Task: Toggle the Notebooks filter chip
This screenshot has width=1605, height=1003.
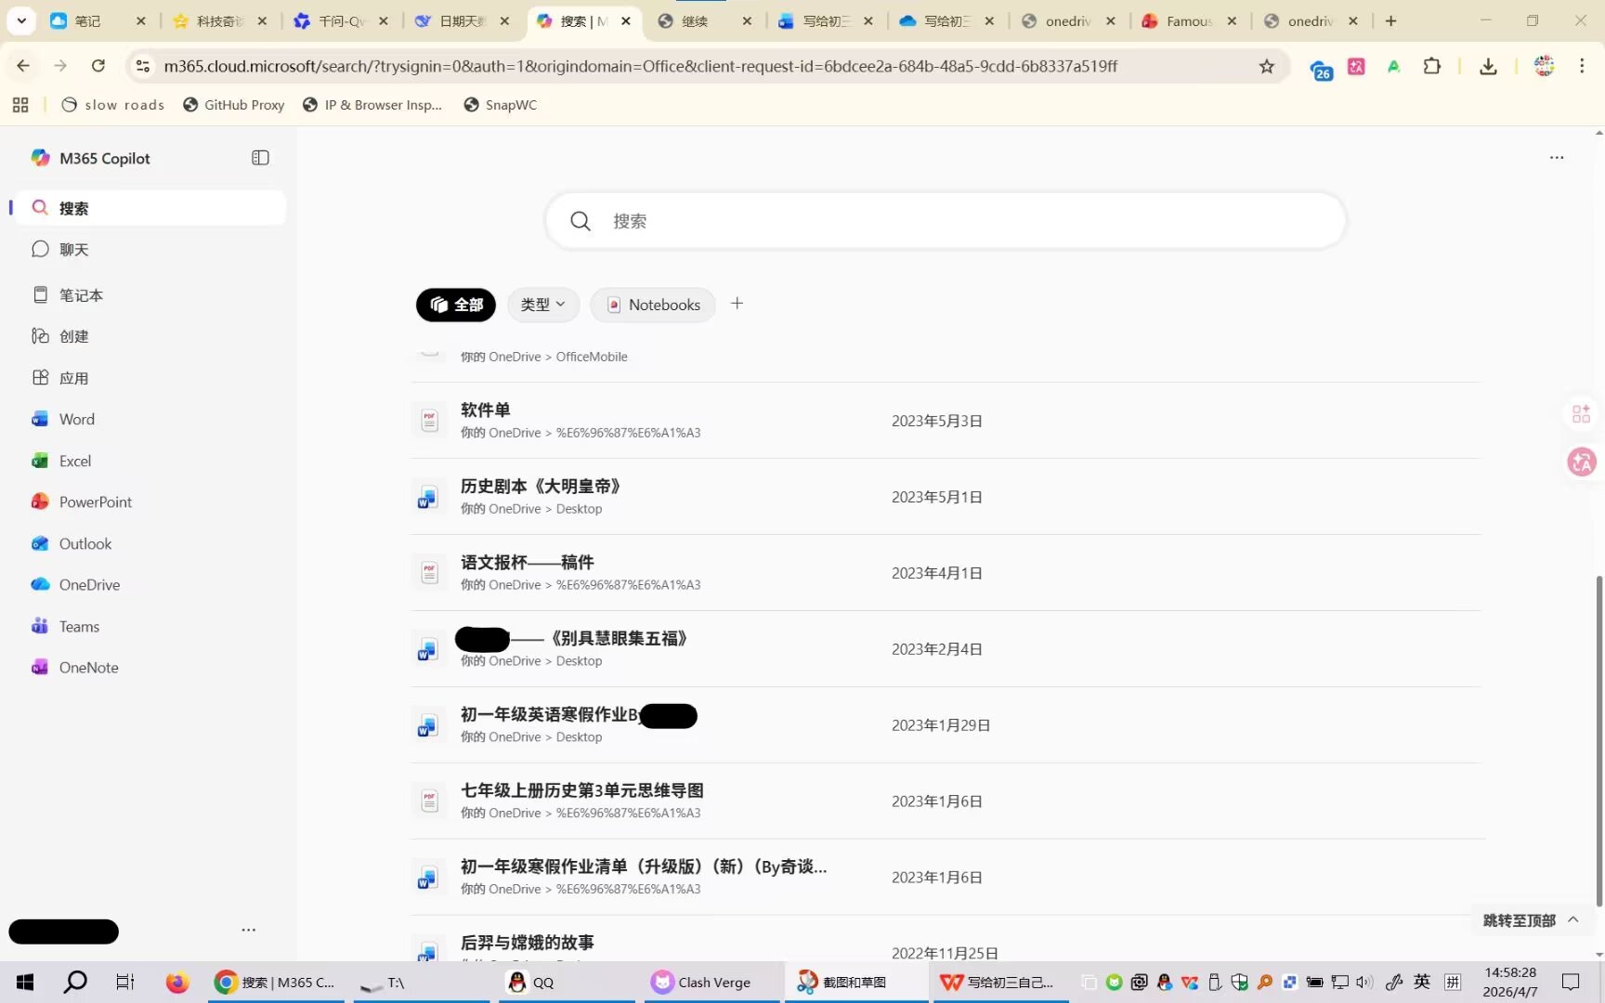Action: (653, 305)
